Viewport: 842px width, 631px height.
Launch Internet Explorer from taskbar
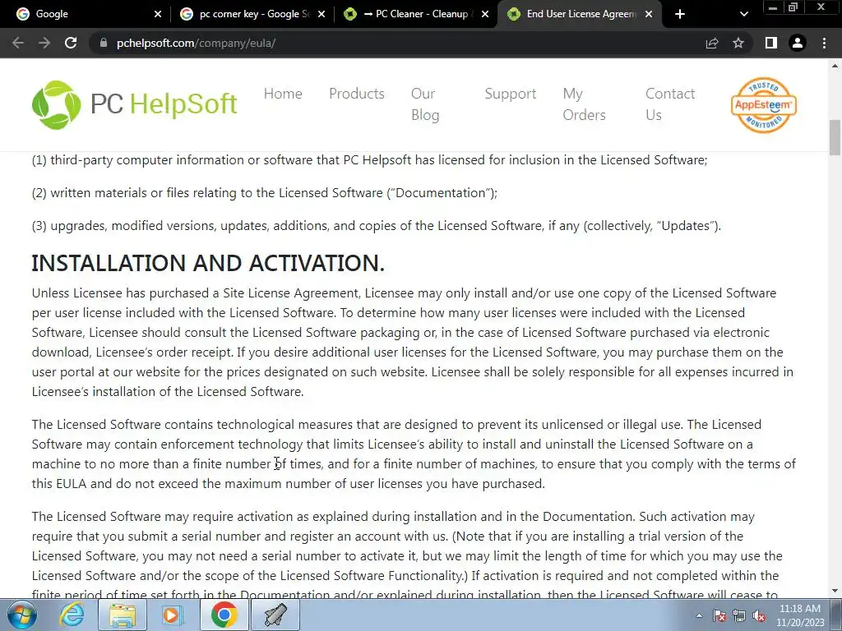(72, 615)
